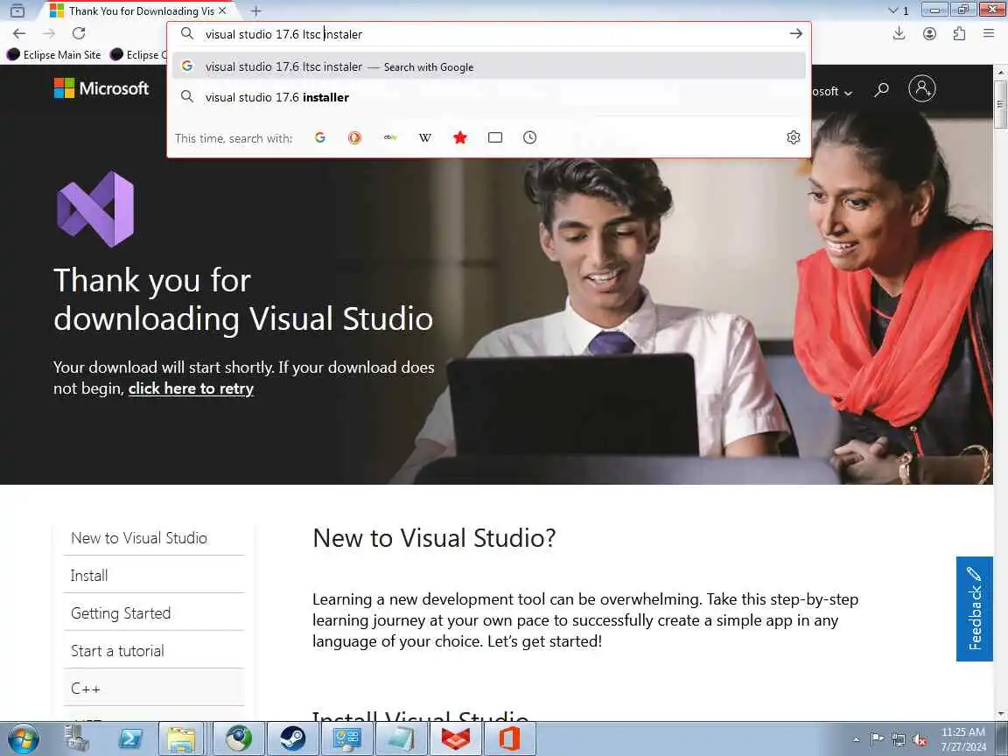Open Server Manager from taskbar
The height and width of the screenshot is (756, 1008).
77,738
